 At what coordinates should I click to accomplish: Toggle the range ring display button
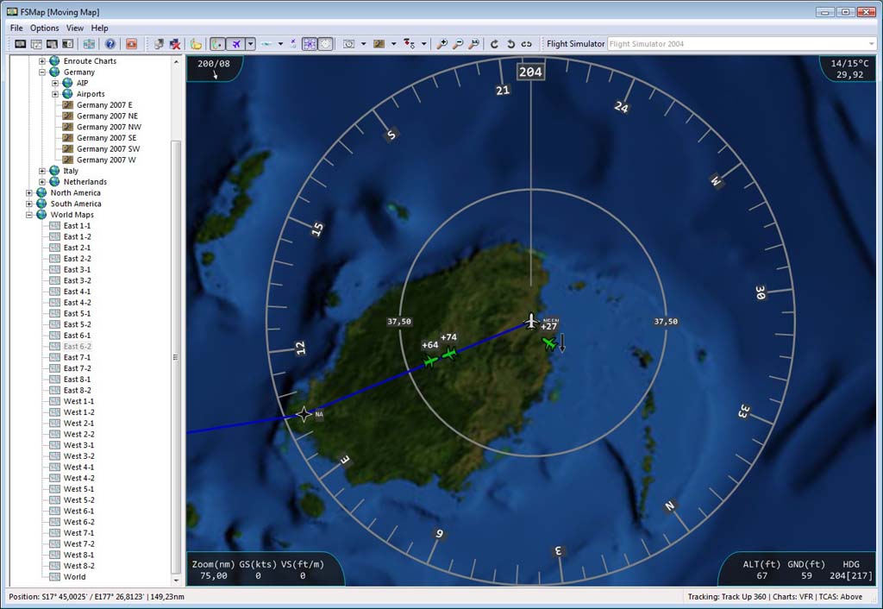pyautogui.click(x=326, y=44)
